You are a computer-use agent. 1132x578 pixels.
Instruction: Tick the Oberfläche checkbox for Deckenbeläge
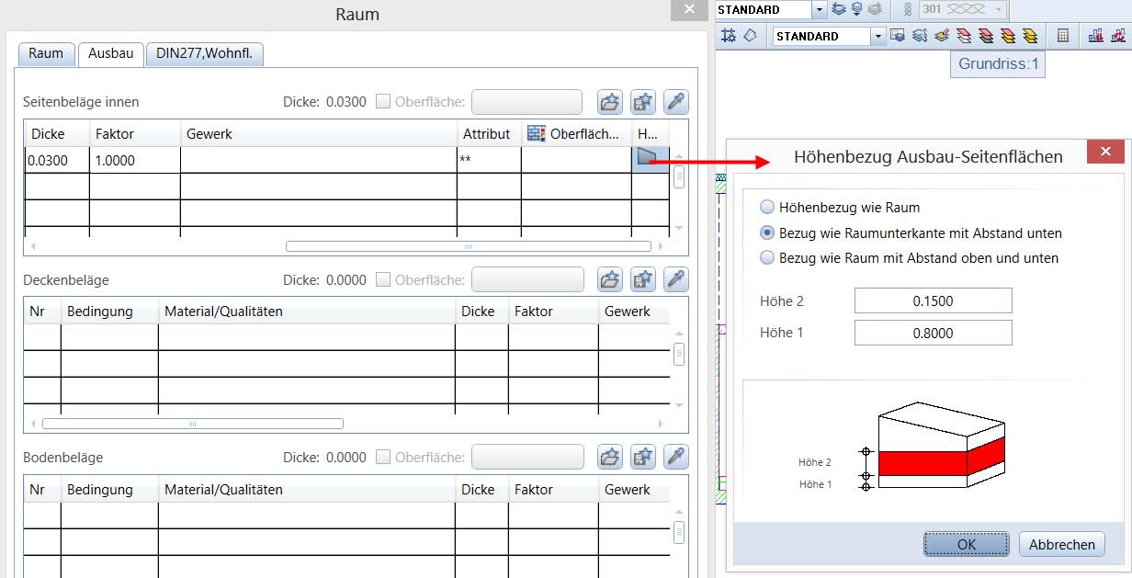(384, 279)
